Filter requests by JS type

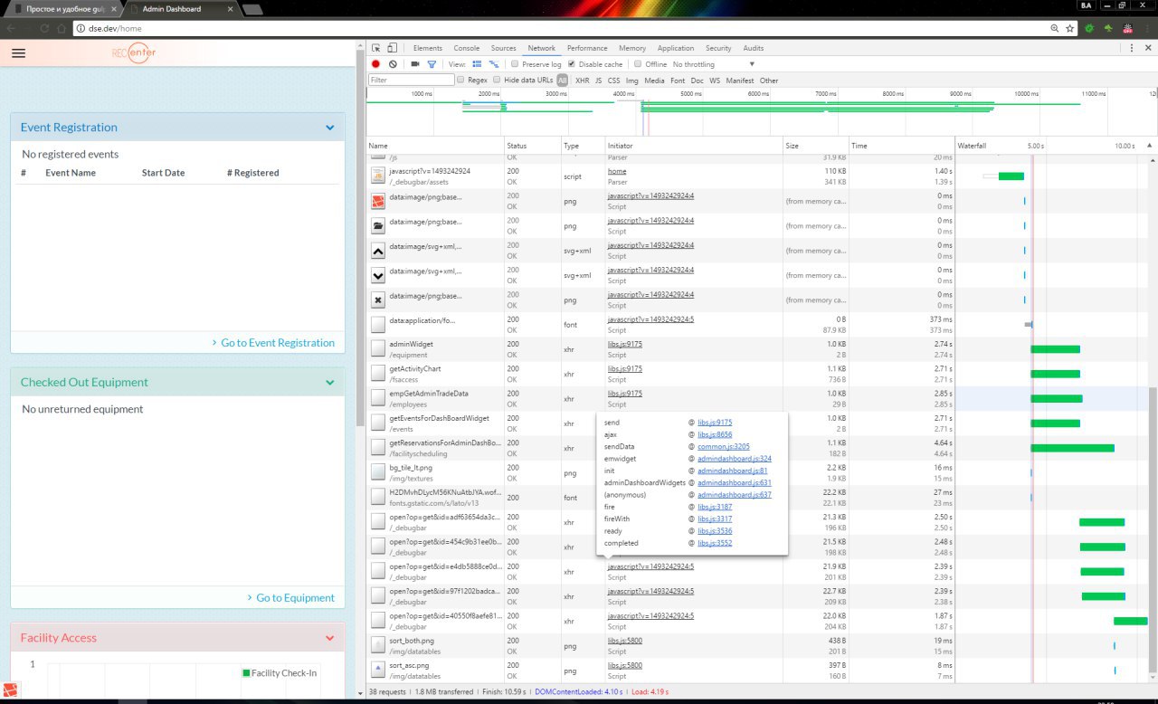click(599, 81)
